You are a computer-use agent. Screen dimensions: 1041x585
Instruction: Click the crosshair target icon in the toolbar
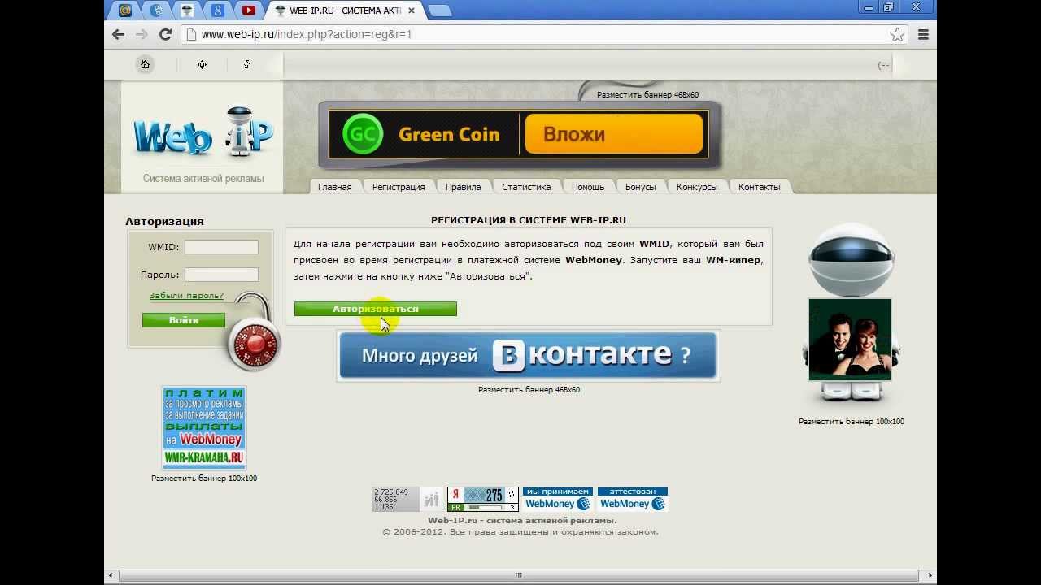coord(202,64)
